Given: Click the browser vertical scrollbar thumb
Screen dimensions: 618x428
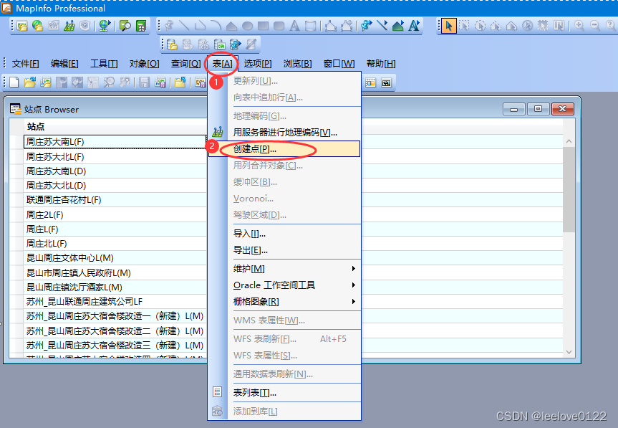Looking at the screenshot, I should click(569, 189).
